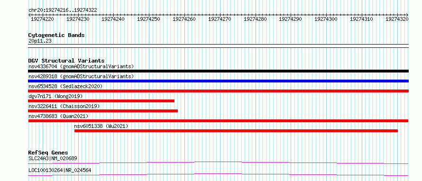Click the RefSeq Genes track title
This screenshot has width=422, height=181.
(x=48, y=153)
